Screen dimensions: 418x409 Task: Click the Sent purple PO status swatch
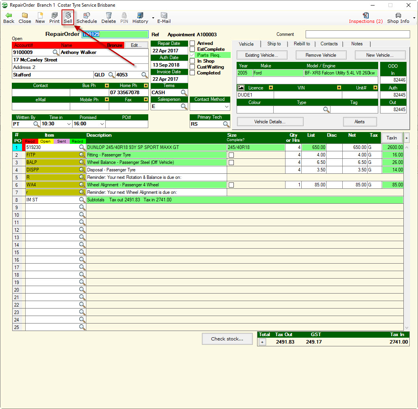[62, 141]
